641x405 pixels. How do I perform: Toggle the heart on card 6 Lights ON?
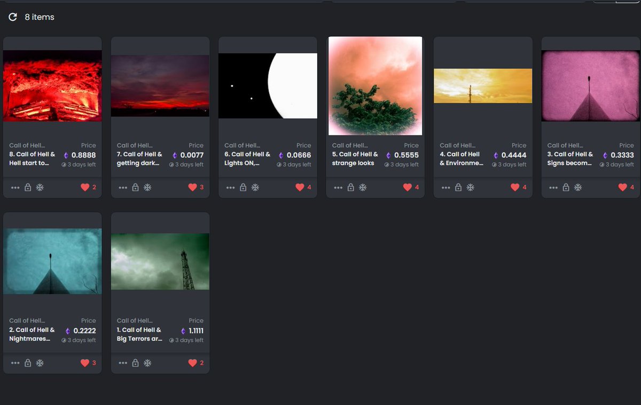click(x=300, y=187)
